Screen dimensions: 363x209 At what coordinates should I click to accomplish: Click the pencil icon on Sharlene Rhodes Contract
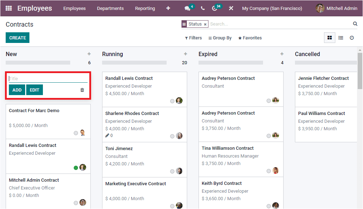point(106,136)
